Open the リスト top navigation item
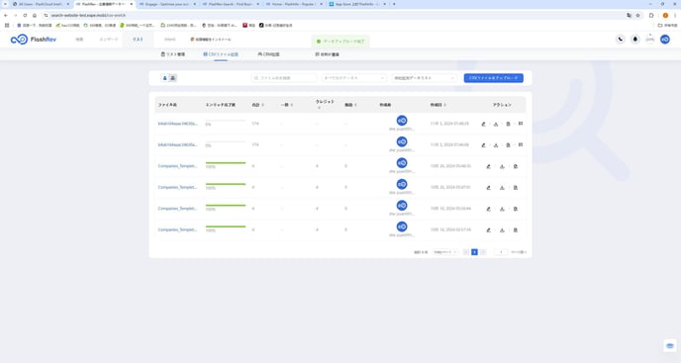Viewport: 681px width, 363px height. tap(138, 40)
